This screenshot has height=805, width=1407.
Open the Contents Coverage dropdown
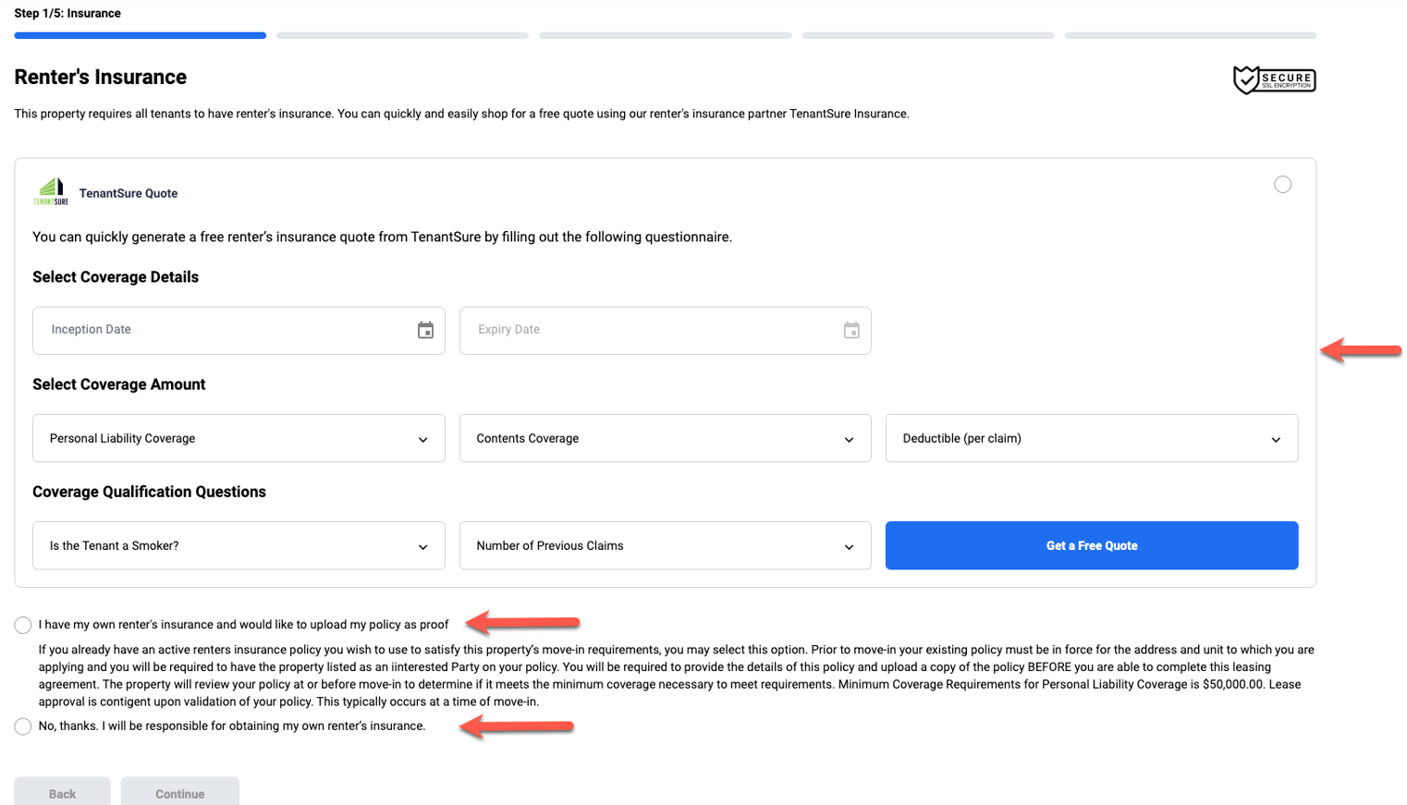pyautogui.click(x=666, y=438)
